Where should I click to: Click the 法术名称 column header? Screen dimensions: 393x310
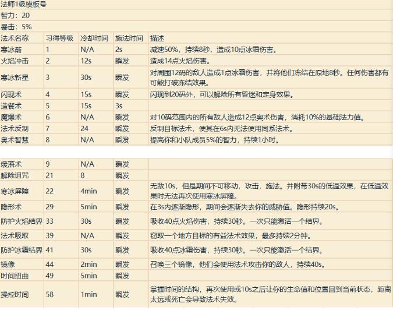coord(15,38)
